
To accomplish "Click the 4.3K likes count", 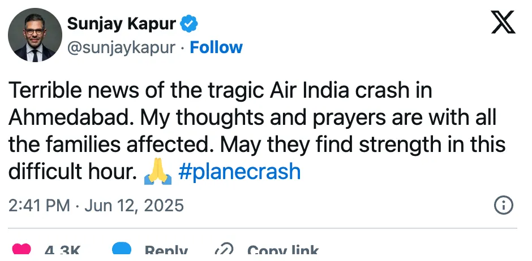I will 63,250.
